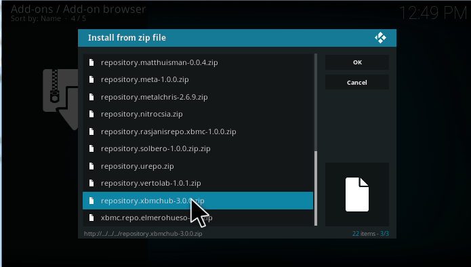Select repository.matthuisman-0.0.4.zip
The image size is (471, 267).
tap(198, 62)
